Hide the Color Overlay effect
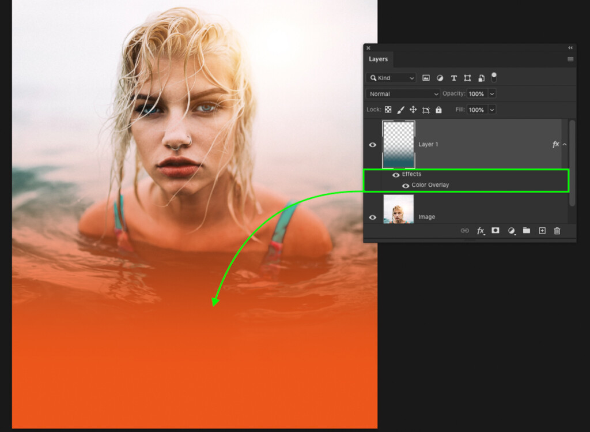Image resolution: width=590 pixels, height=432 pixels. [406, 185]
